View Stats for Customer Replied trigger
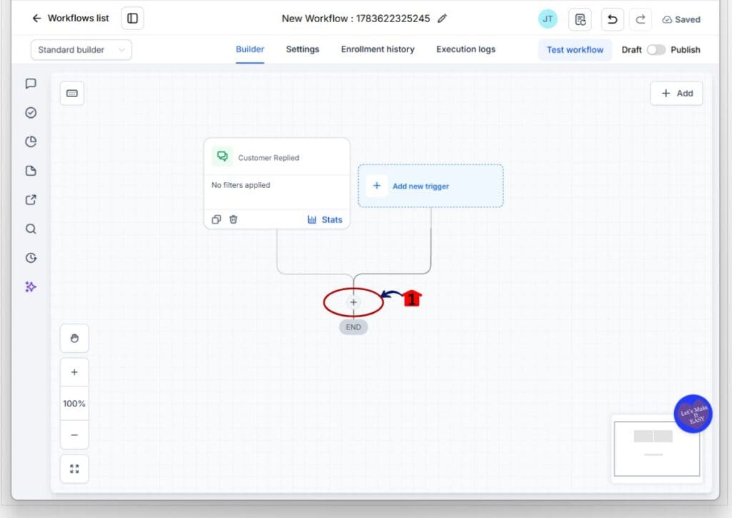This screenshot has height=518, width=732. click(x=325, y=219)
